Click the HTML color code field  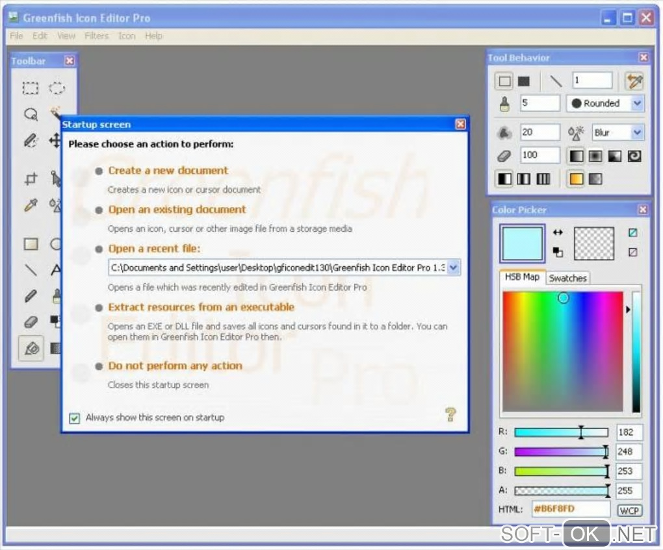click(x=571, y=509)
